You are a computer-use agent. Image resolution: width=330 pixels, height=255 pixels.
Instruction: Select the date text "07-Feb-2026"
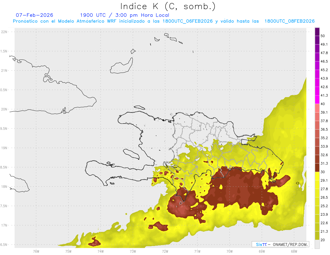pos(35,15)
